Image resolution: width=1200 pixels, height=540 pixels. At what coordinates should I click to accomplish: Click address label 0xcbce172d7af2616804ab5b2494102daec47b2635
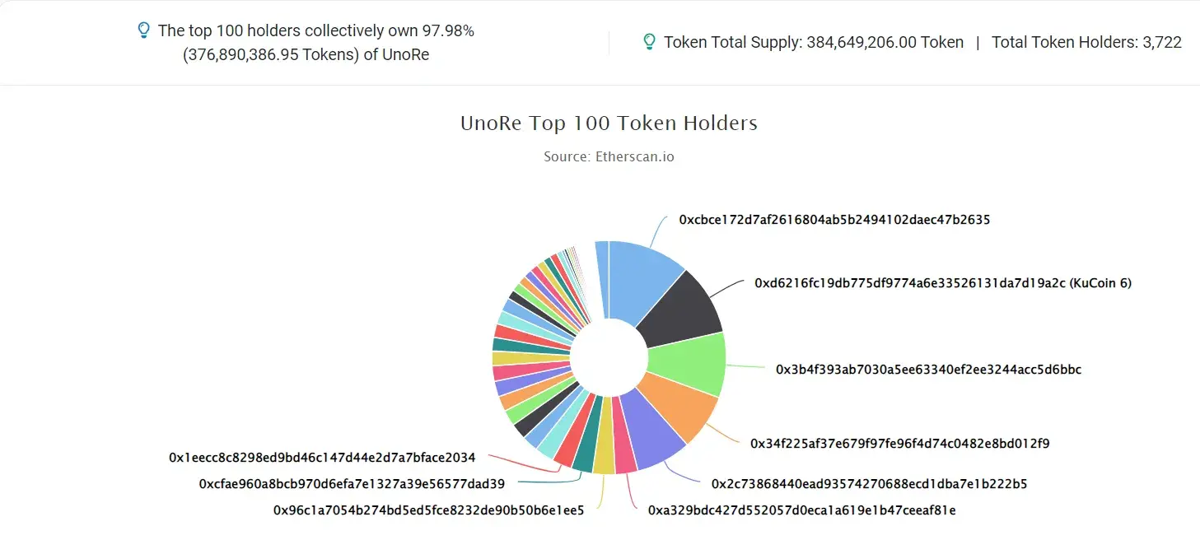(834, 220)
